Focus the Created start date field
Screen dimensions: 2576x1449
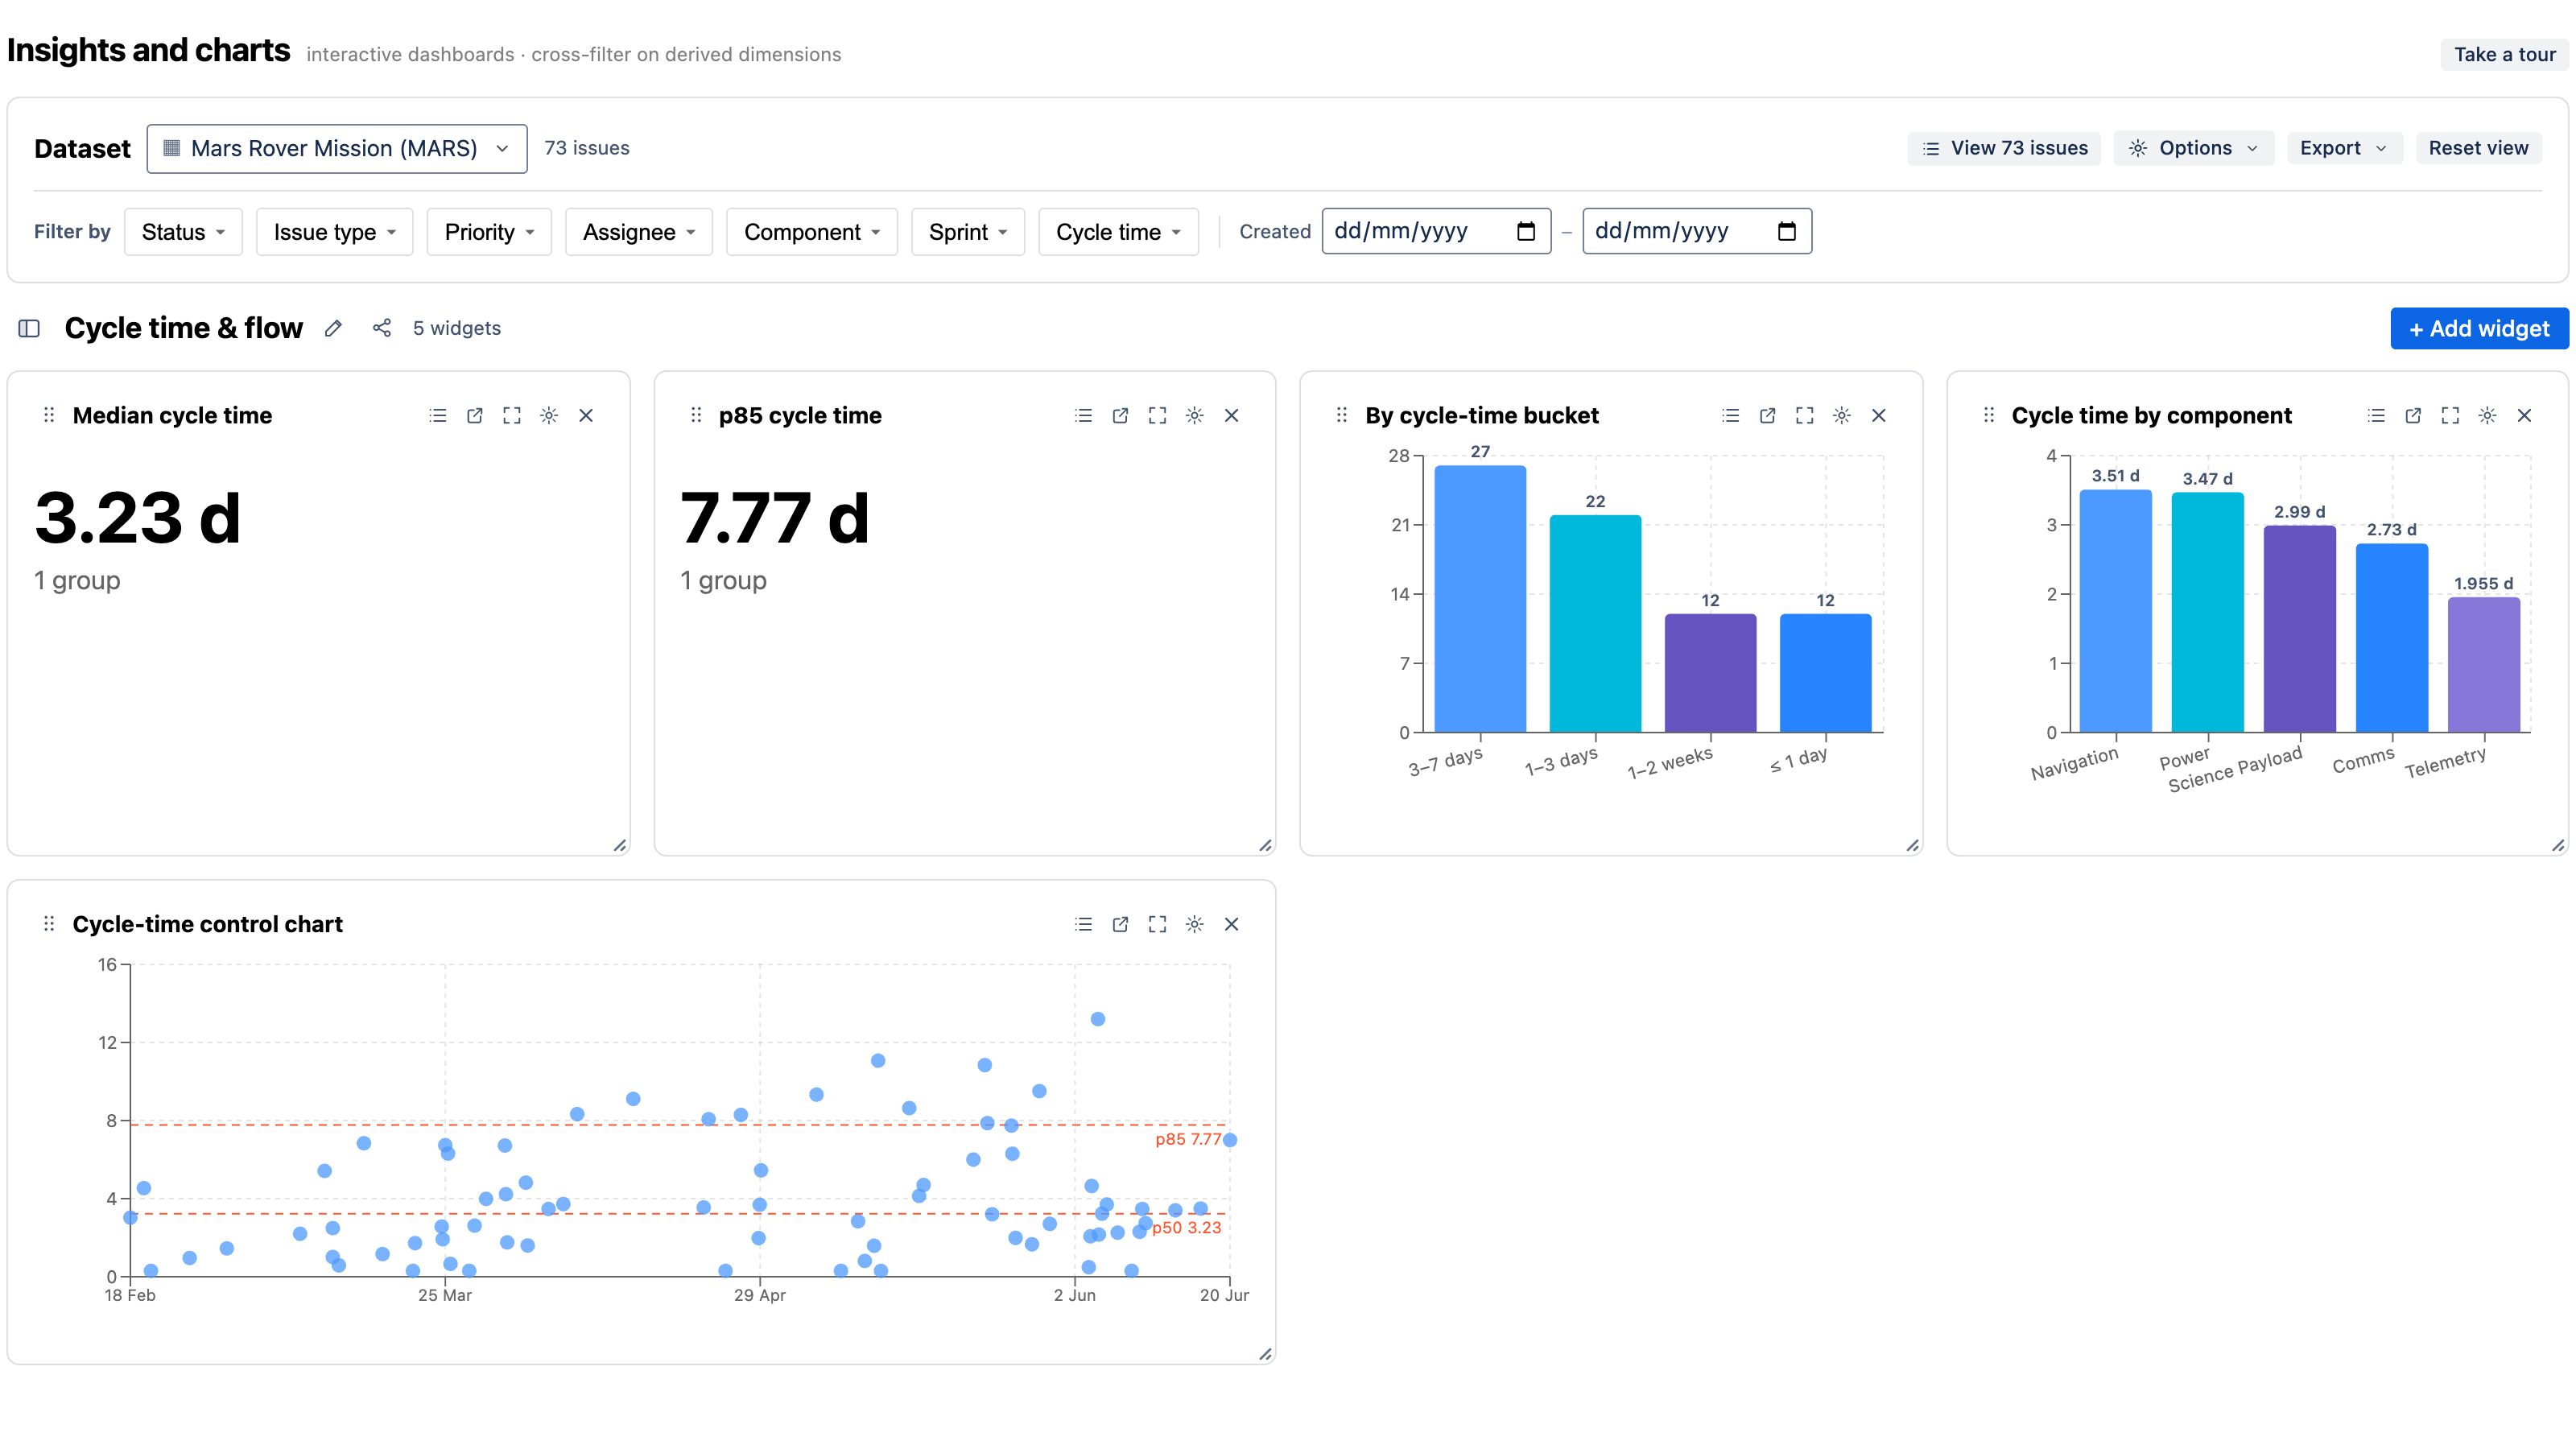point(1436,231)
